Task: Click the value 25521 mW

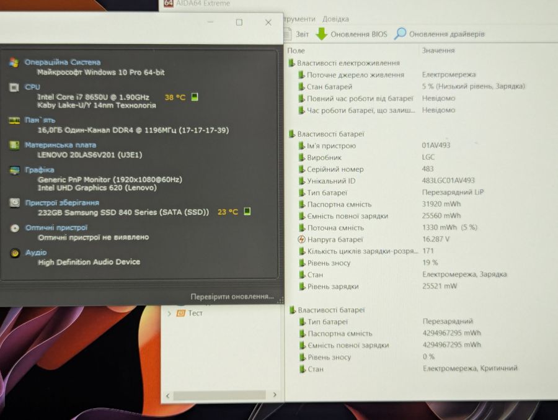Action: [x=440, y=286]
